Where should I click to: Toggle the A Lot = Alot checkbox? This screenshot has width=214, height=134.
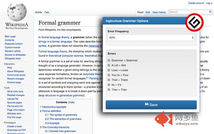pos(109,65)
